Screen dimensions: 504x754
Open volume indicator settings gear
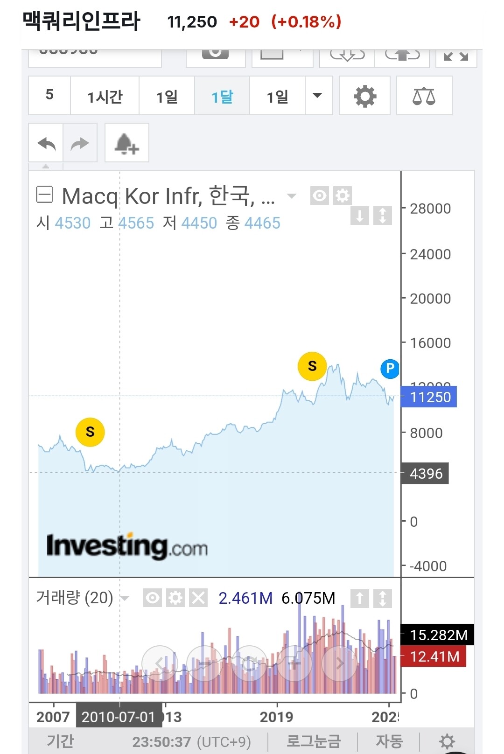tap(175, 598)
